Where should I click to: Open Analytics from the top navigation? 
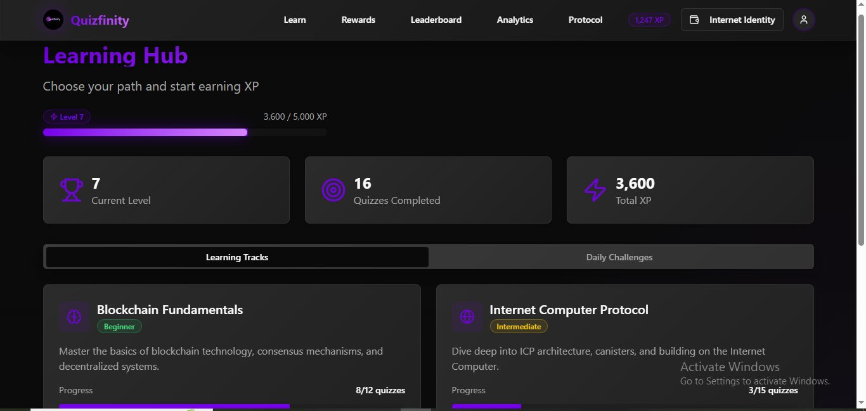[515, 20]
